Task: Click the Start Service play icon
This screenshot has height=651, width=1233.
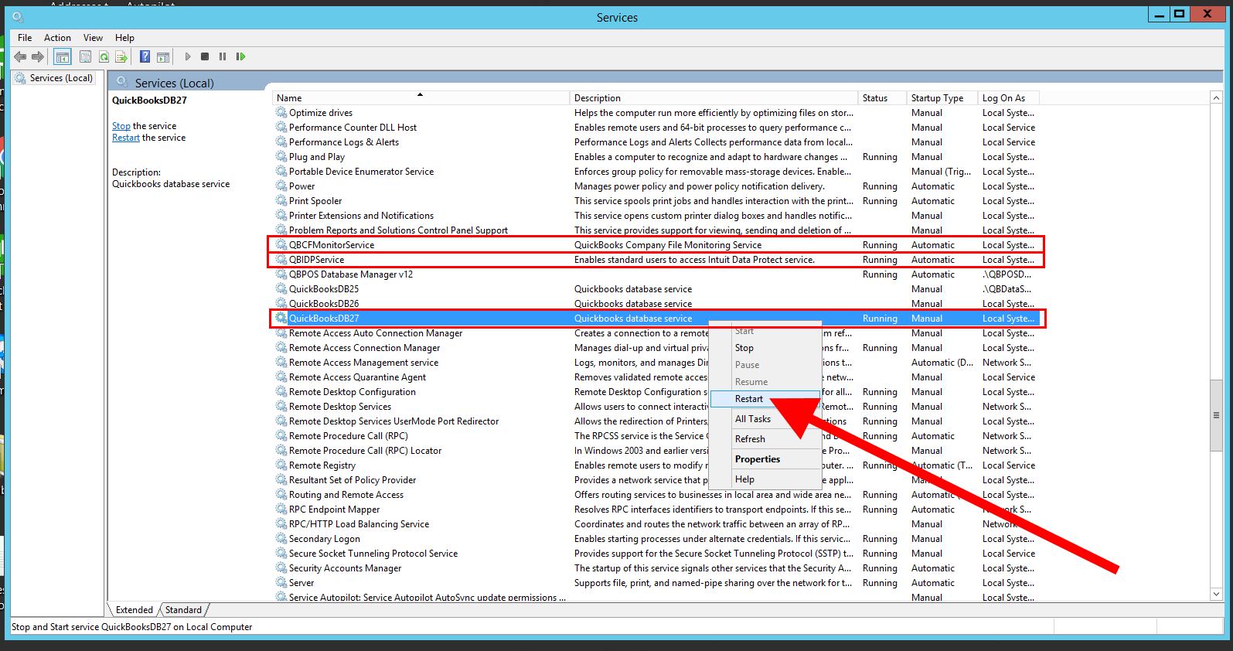Action: tap(187, 56)
